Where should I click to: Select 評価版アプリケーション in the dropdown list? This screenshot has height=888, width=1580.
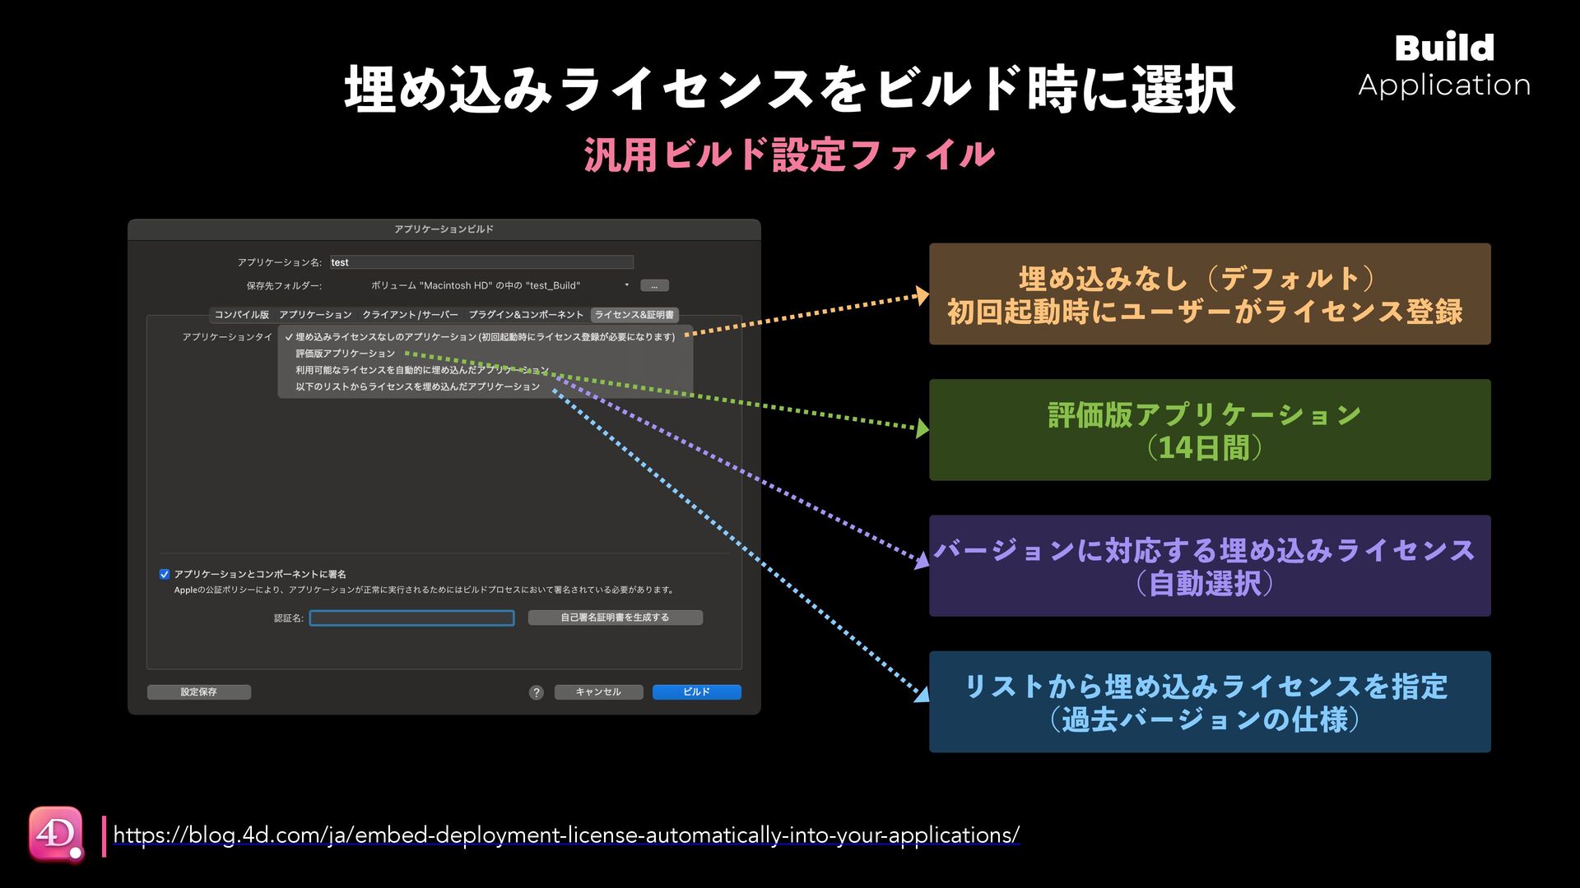pyautogui.click(x=346, y=354)
